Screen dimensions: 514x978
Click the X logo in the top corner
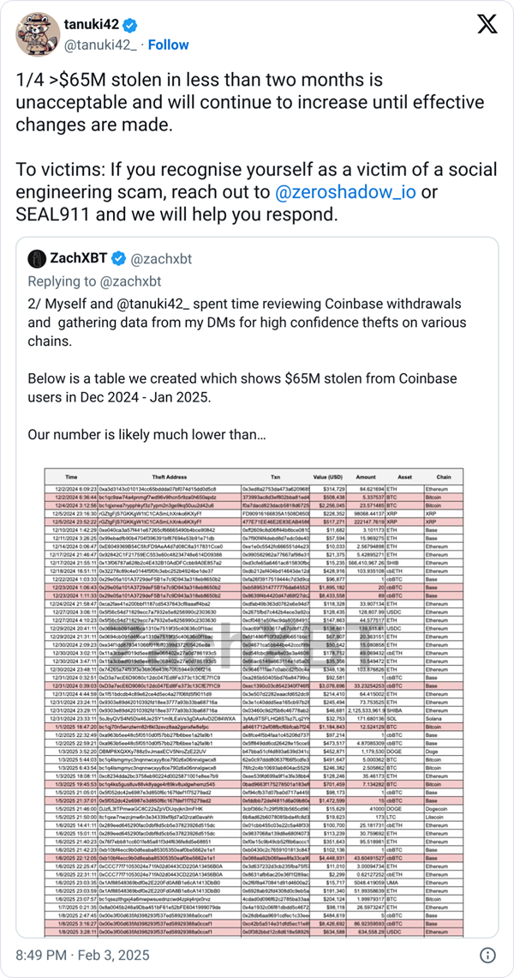[x=487, y=26]
